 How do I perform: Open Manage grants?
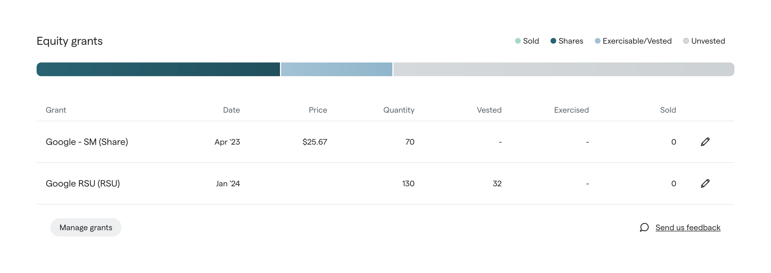point(86,228)
